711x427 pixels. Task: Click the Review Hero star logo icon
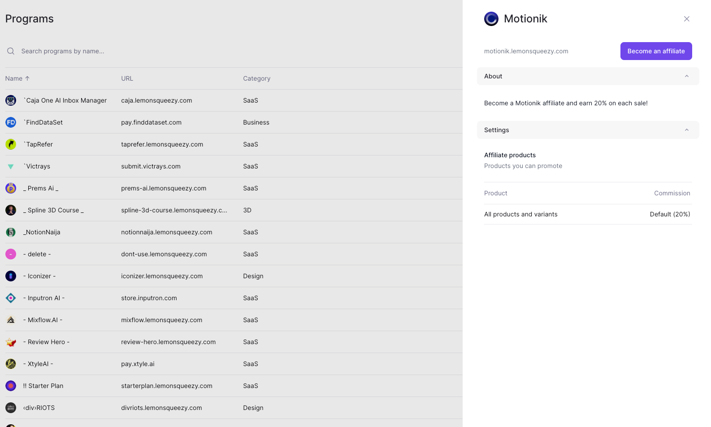coord(11,342)
